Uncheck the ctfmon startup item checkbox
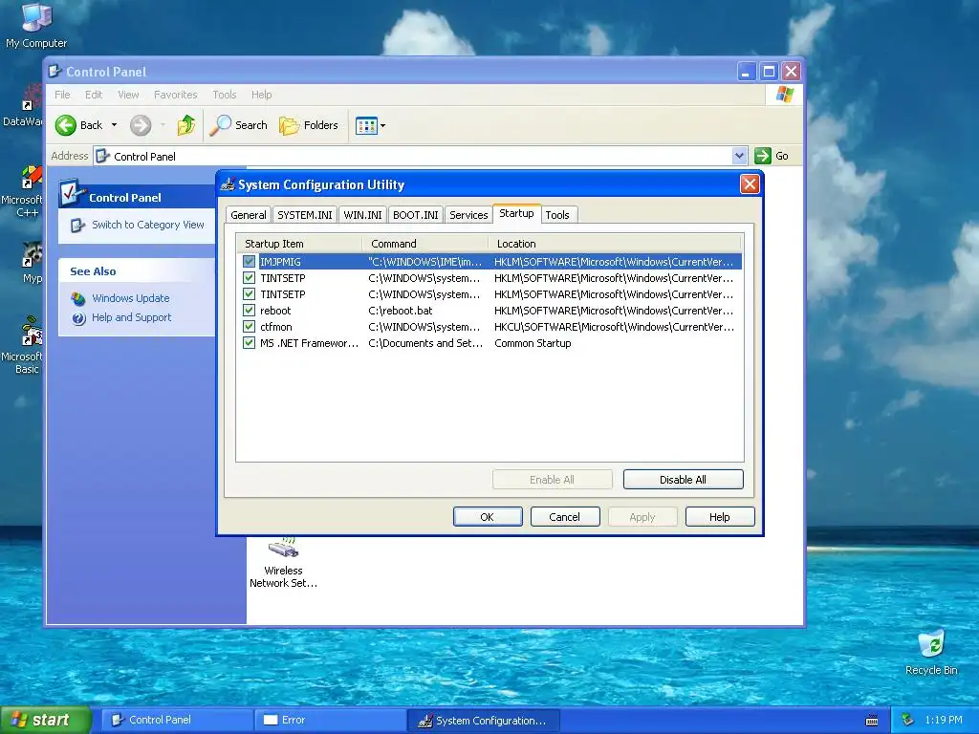Screen dimensions: 979x734 tap(250, 327)
